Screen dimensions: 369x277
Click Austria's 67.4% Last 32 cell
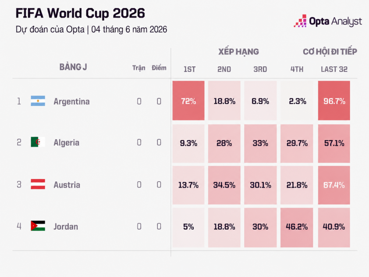pyautogui.click(x=334, y=185)
